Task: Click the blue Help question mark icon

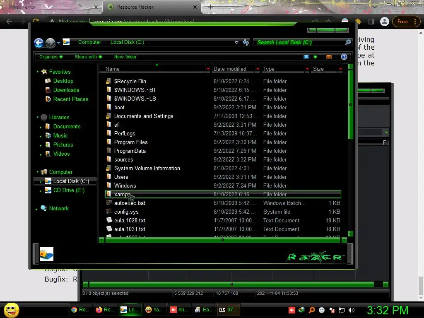Action: coord(344,57)
